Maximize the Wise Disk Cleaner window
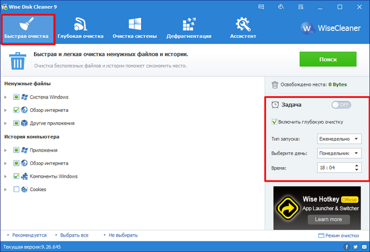The width and height of the screenshot is (370, 252). tap(340, 7)
